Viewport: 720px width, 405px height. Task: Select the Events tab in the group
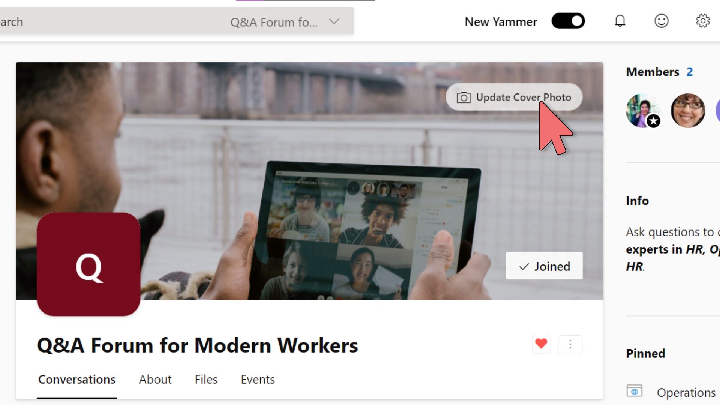click(258, 379)
